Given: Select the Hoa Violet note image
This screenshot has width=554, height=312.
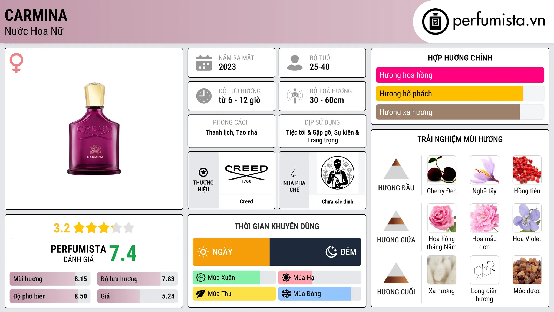Looking at the screenshot, I should click(x=527, y=218).
